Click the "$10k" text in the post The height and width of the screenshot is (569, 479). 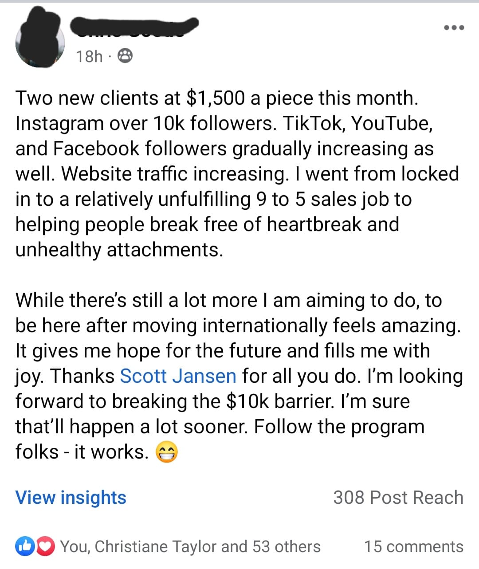coord(248,401)
